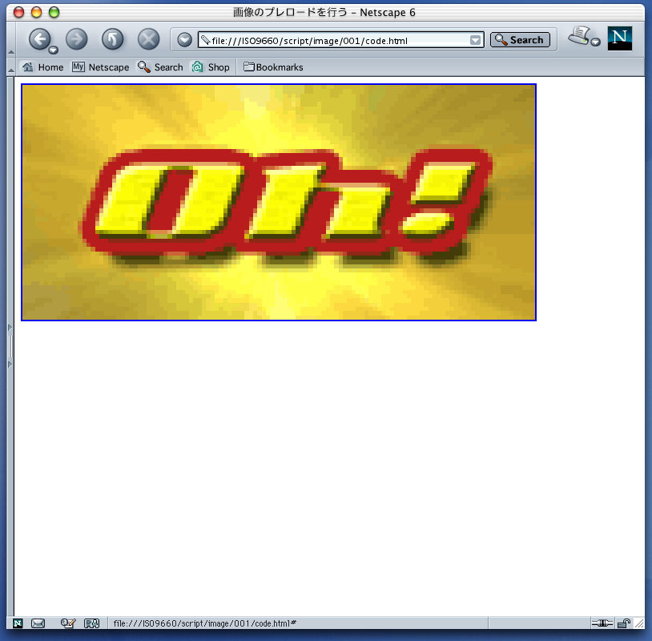Open the Back button history dropdown arrow

point(53,50)
